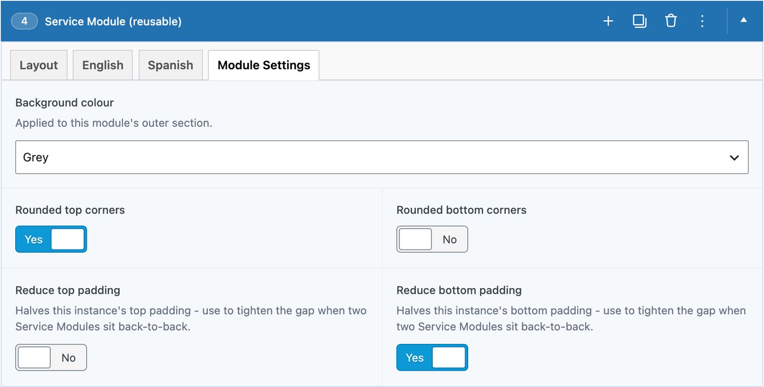764x387 pixels.
Task: Collapse the Service Module panel arrow
Action: tap(743, 20)
